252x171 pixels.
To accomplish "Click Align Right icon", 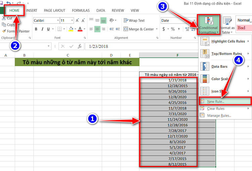I will coord(103,29).
